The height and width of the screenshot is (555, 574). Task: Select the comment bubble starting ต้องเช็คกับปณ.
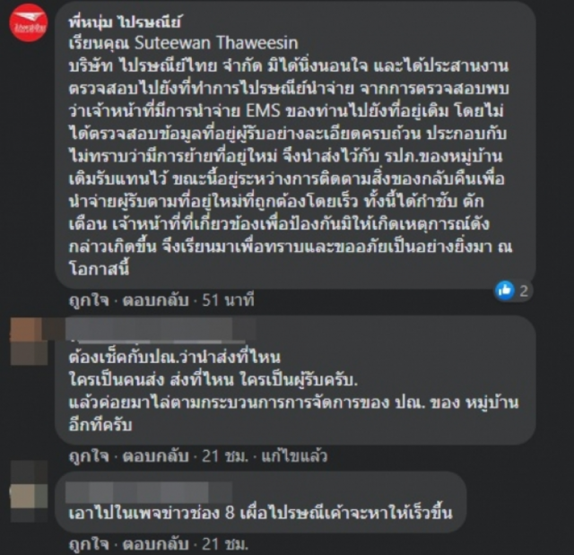click(x=296, y=380)
